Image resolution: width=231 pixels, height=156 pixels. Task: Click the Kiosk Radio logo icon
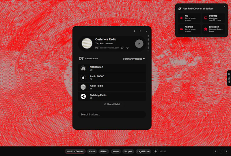83,87
